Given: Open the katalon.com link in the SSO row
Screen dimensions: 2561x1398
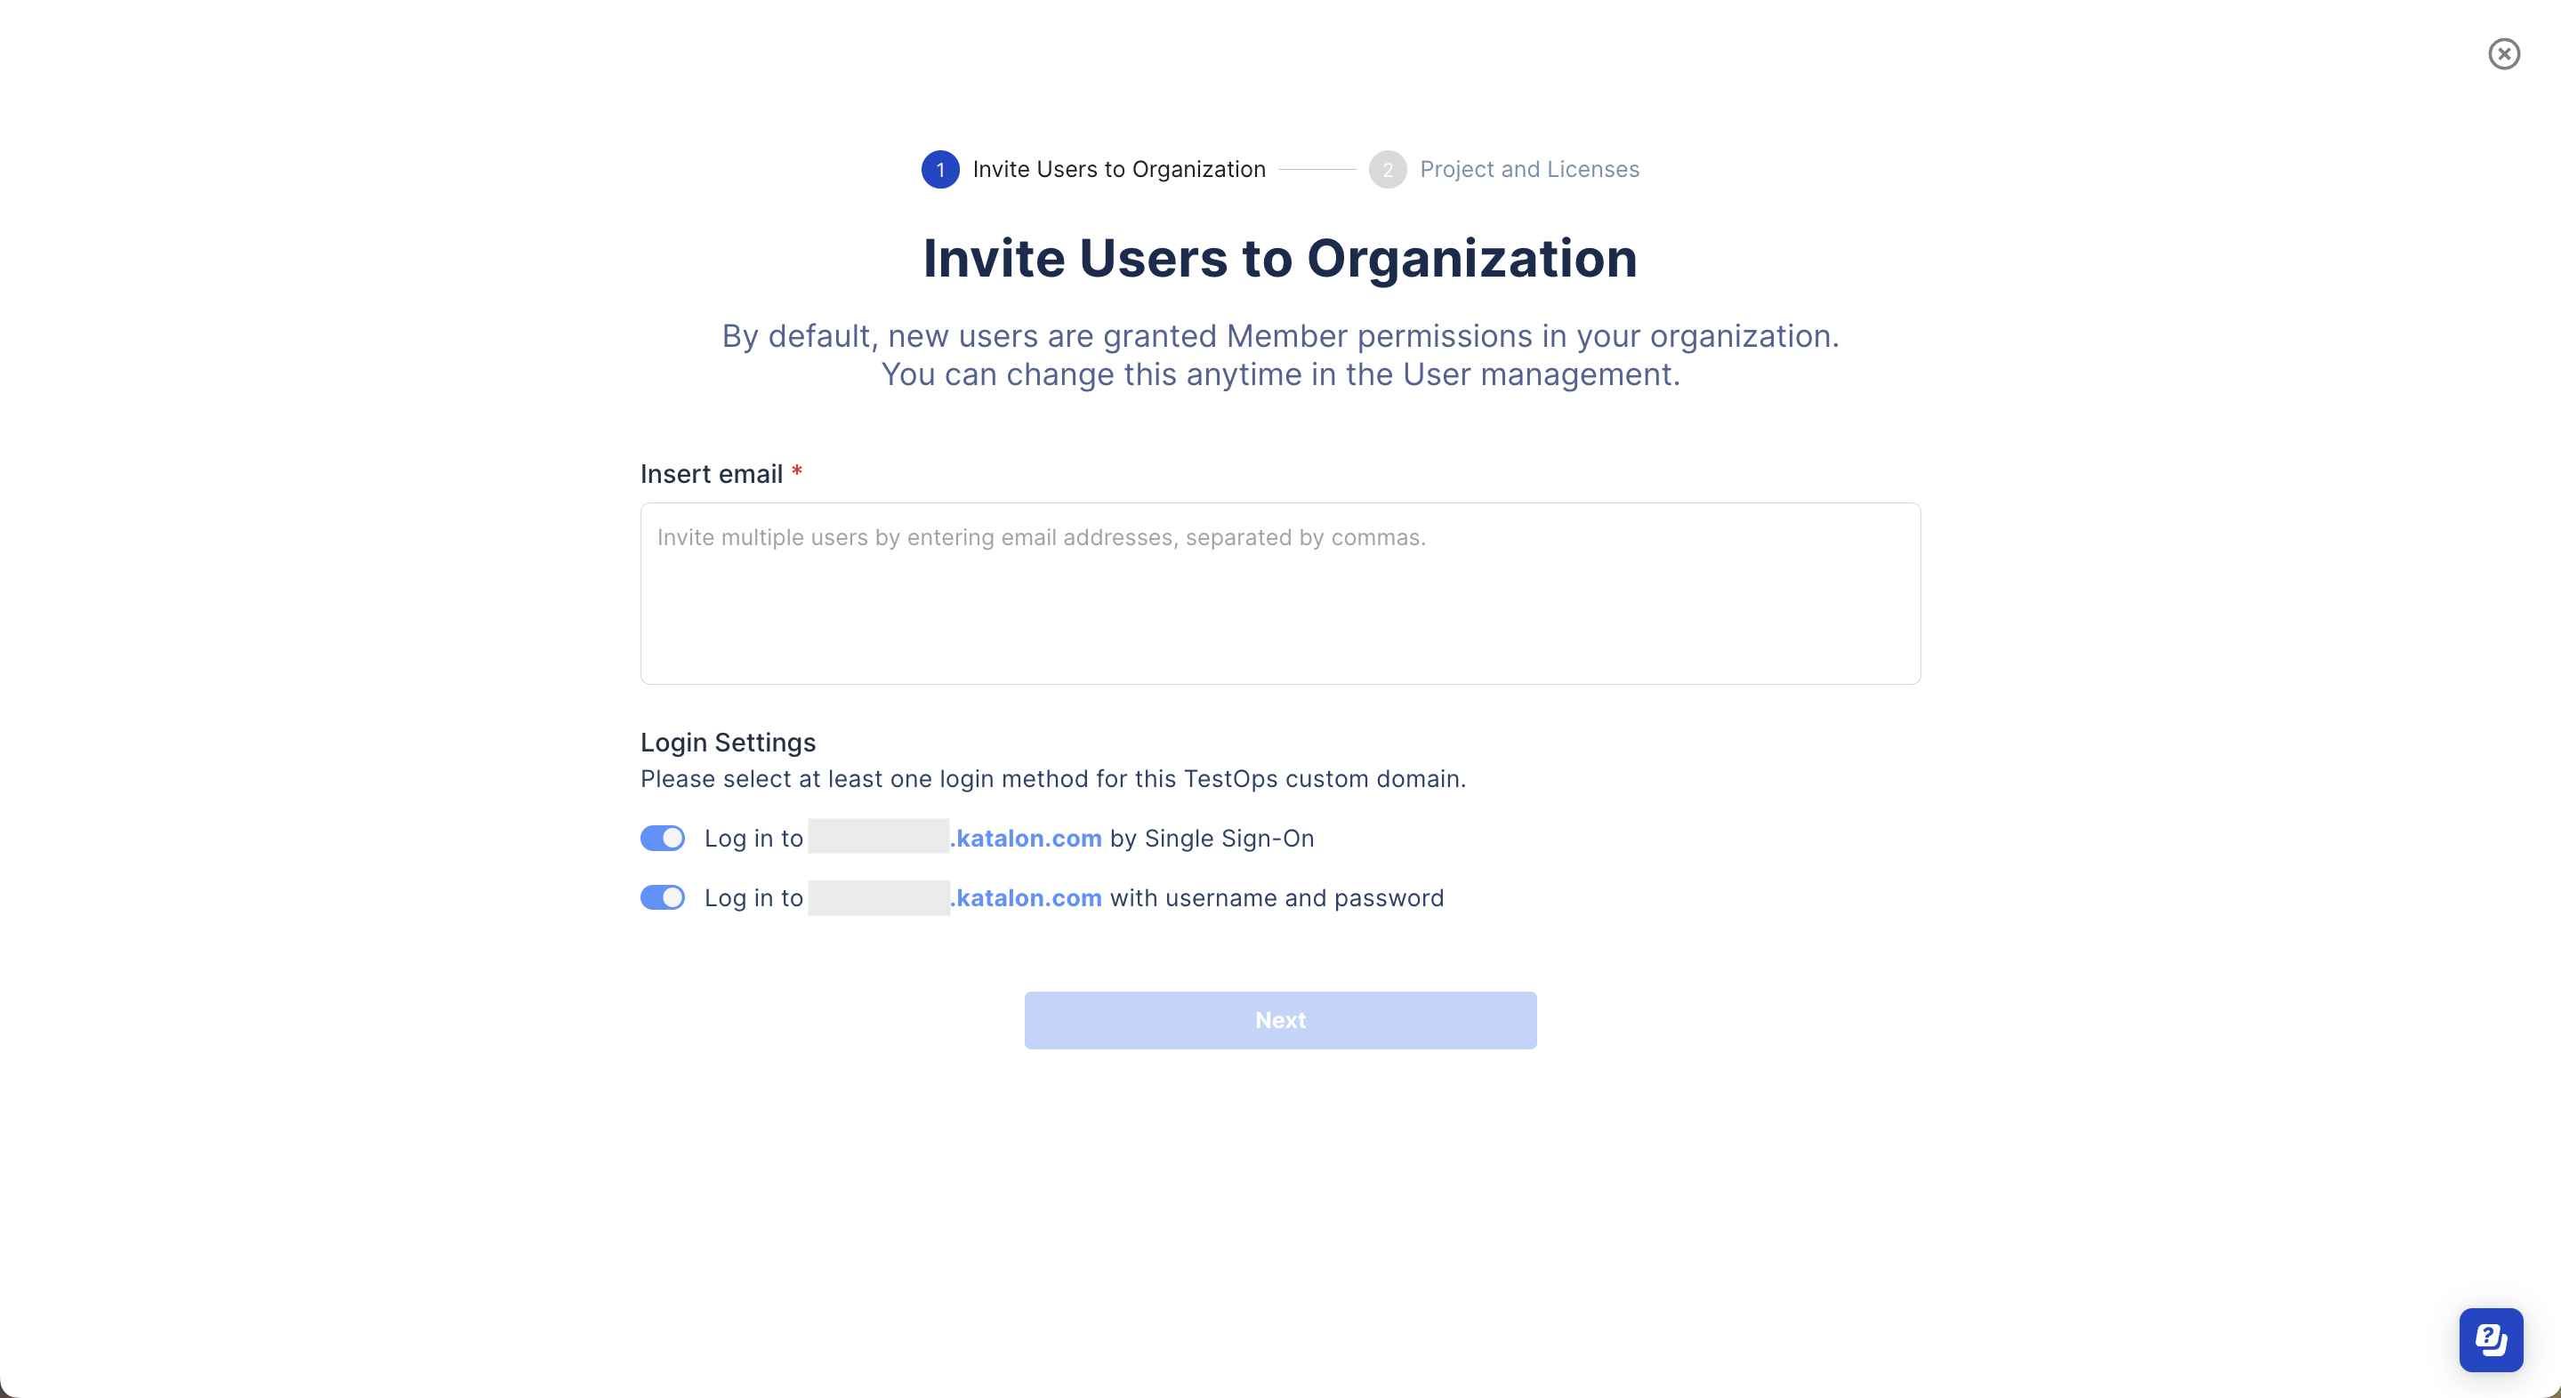Looking at the screenshot, I should click(1027, 838).
